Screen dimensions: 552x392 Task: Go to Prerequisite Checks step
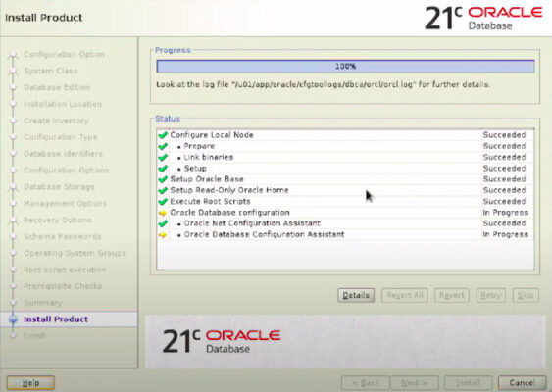pyautogui.click(x=63, y=286)
